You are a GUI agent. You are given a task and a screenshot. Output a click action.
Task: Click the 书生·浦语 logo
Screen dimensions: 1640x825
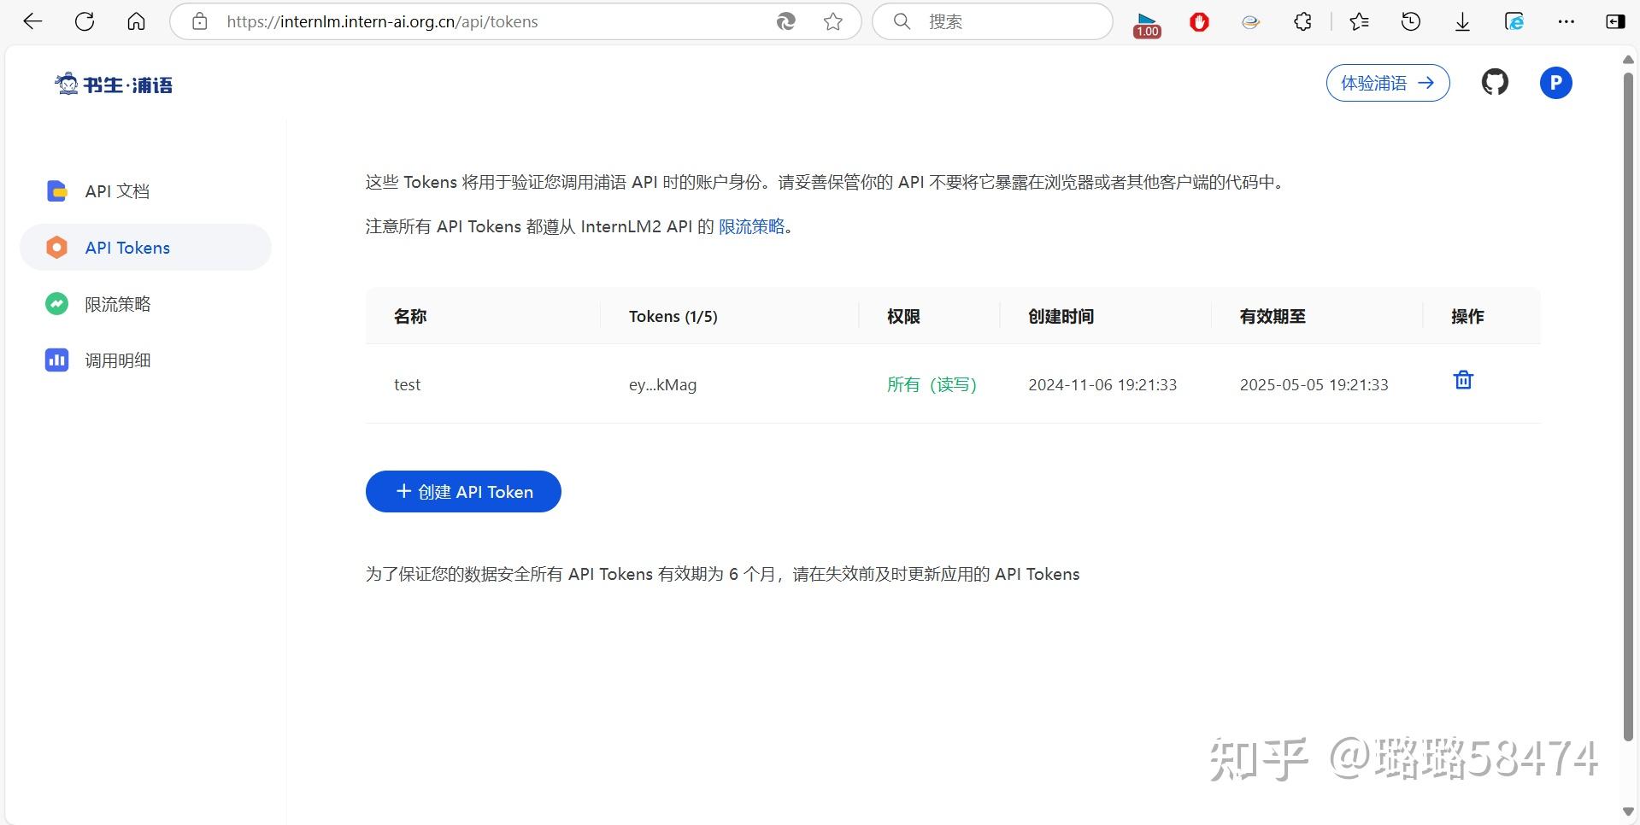pos(114,84)
